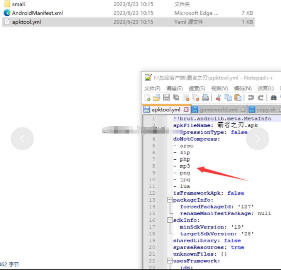Click the Print icon in toolbar
Image resolution: width=281 pixels, height=270 pixels.
[x=205, y=98]
